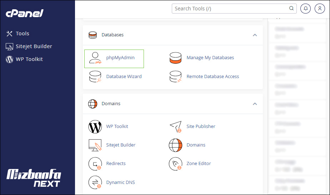The height and width of the screenshot is (195, 330).
Task: Collapse the Domains section chevron
Action: point(255,104)
